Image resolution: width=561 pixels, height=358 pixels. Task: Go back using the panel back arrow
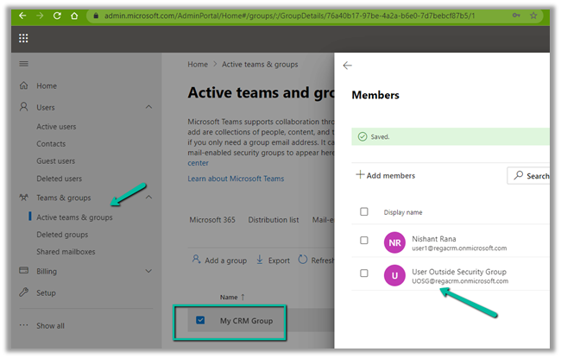point(348,66)
